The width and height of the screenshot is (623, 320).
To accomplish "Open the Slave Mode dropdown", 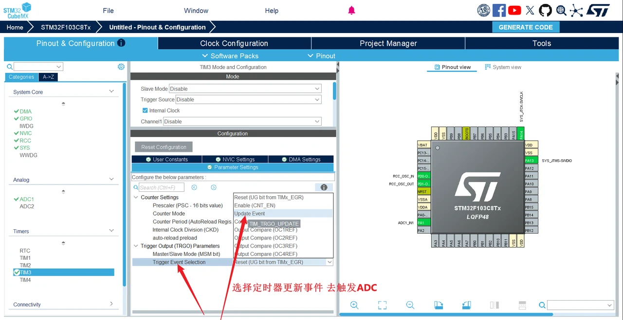I will click(x=245, y=89).
